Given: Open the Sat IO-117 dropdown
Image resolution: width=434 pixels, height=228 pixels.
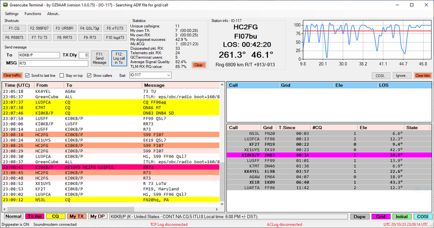Looking at the screenshot, I should [150, 75].
